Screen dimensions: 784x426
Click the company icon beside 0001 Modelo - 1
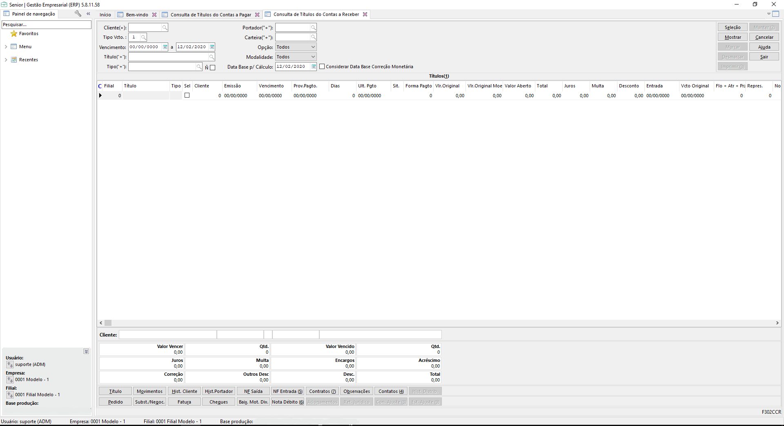point(10,379)
